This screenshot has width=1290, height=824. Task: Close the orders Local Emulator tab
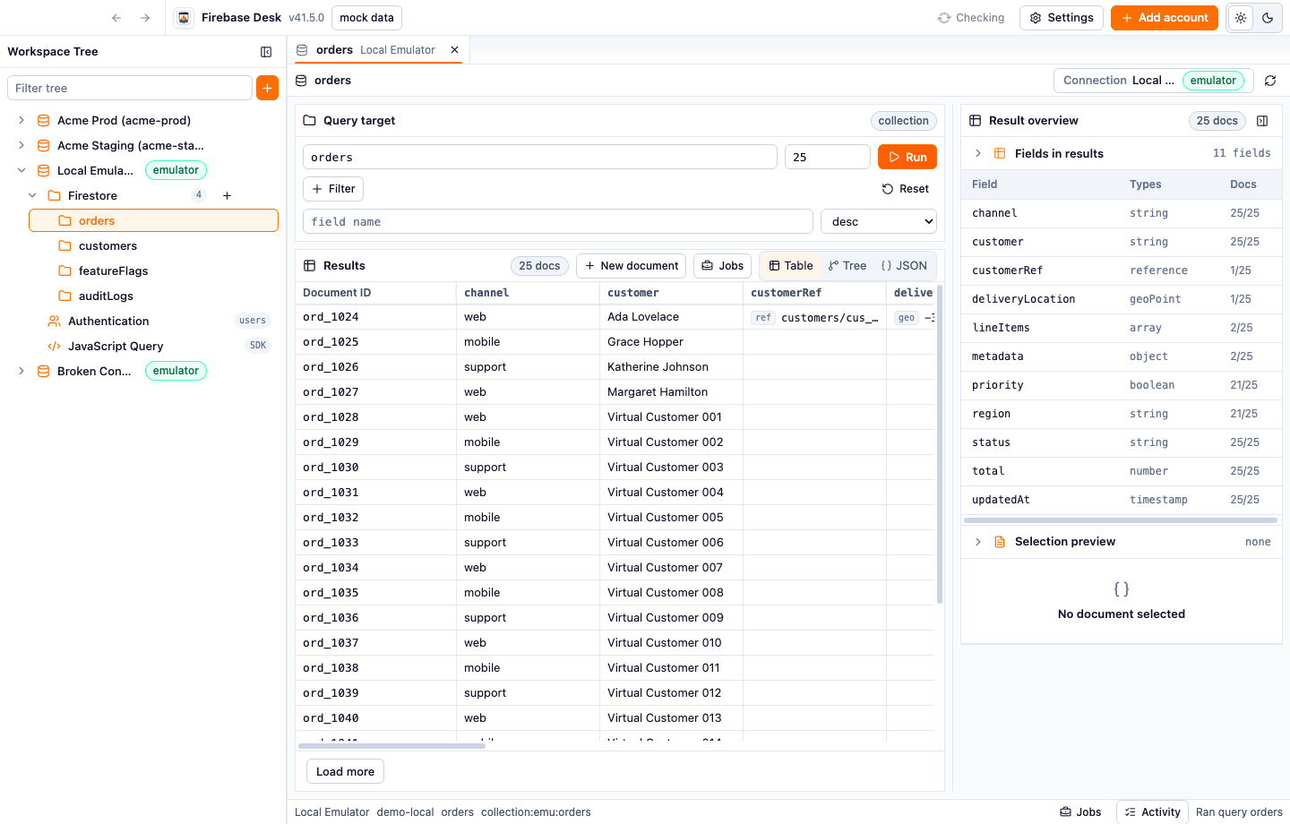coord(455,50)
